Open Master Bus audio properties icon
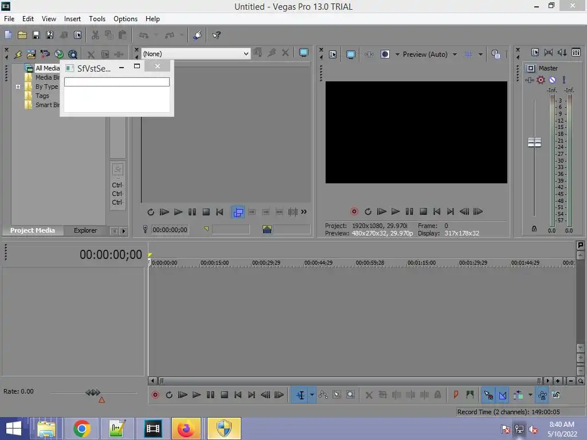Viewport: 587px width, 440px height. pyautogui.click(x=535, y=52)
